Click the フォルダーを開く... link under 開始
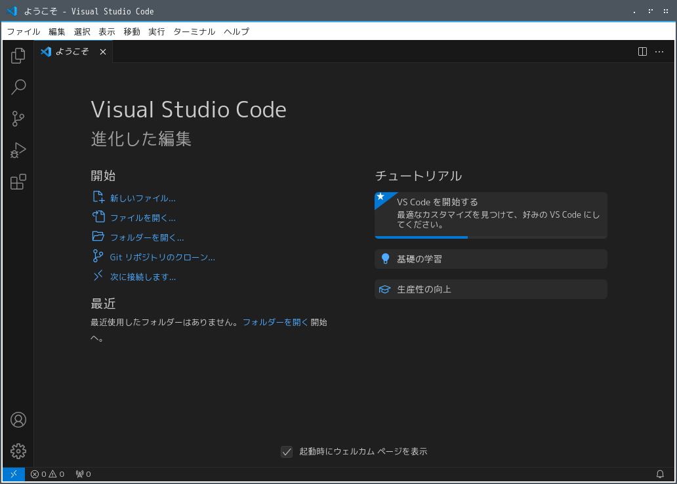Image resolution: width=677 pixels, height=484 pixels. coord(147,237)
